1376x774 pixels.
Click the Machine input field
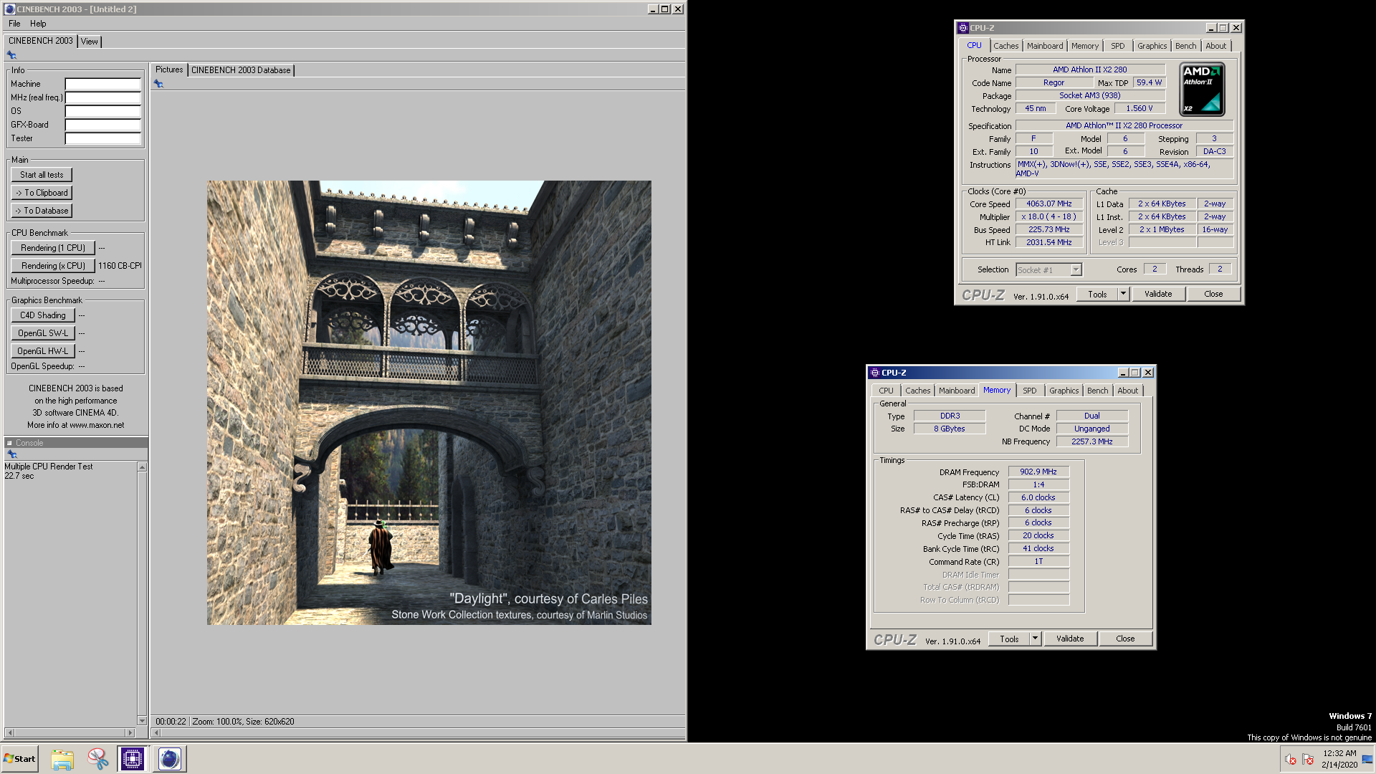pos(102,84)
